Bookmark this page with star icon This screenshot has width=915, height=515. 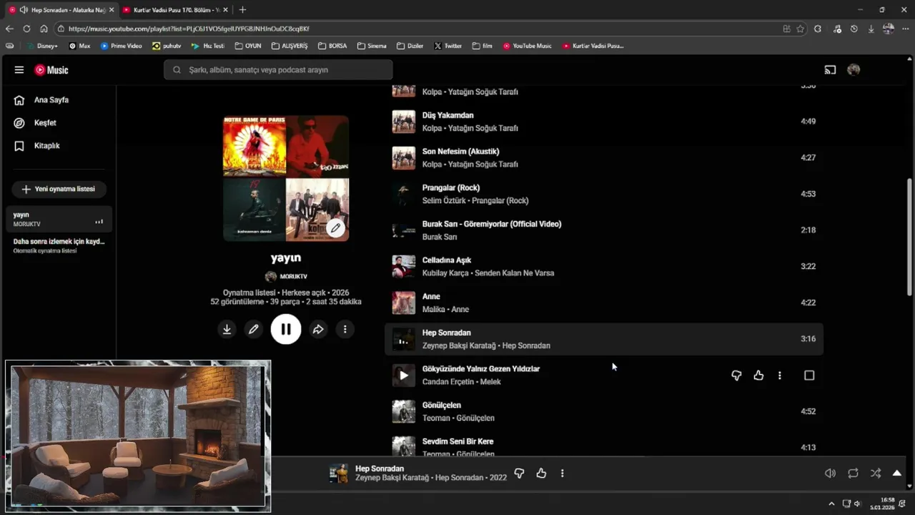click(x=800, y=29)
